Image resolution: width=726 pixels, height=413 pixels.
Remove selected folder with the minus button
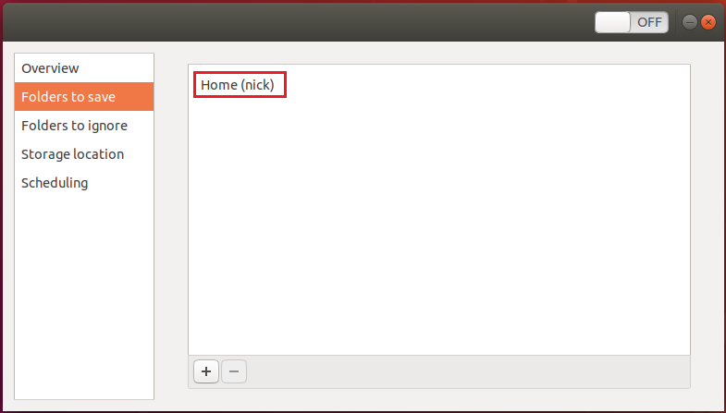click(x=234, y=371)
